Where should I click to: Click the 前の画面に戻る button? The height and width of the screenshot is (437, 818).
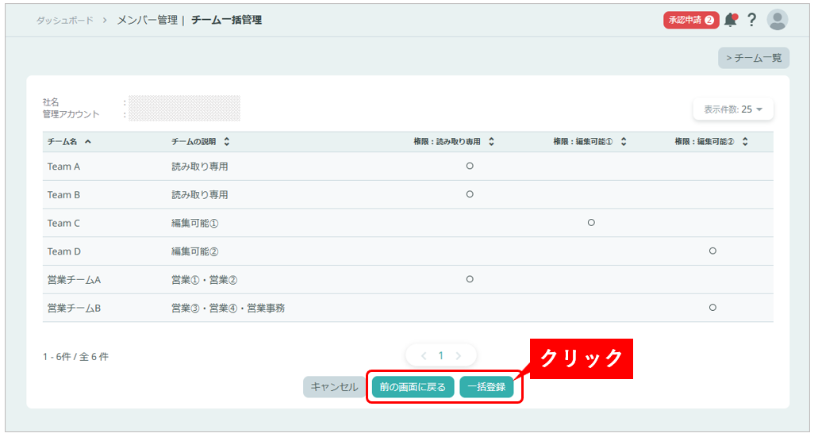pos(413,387)
